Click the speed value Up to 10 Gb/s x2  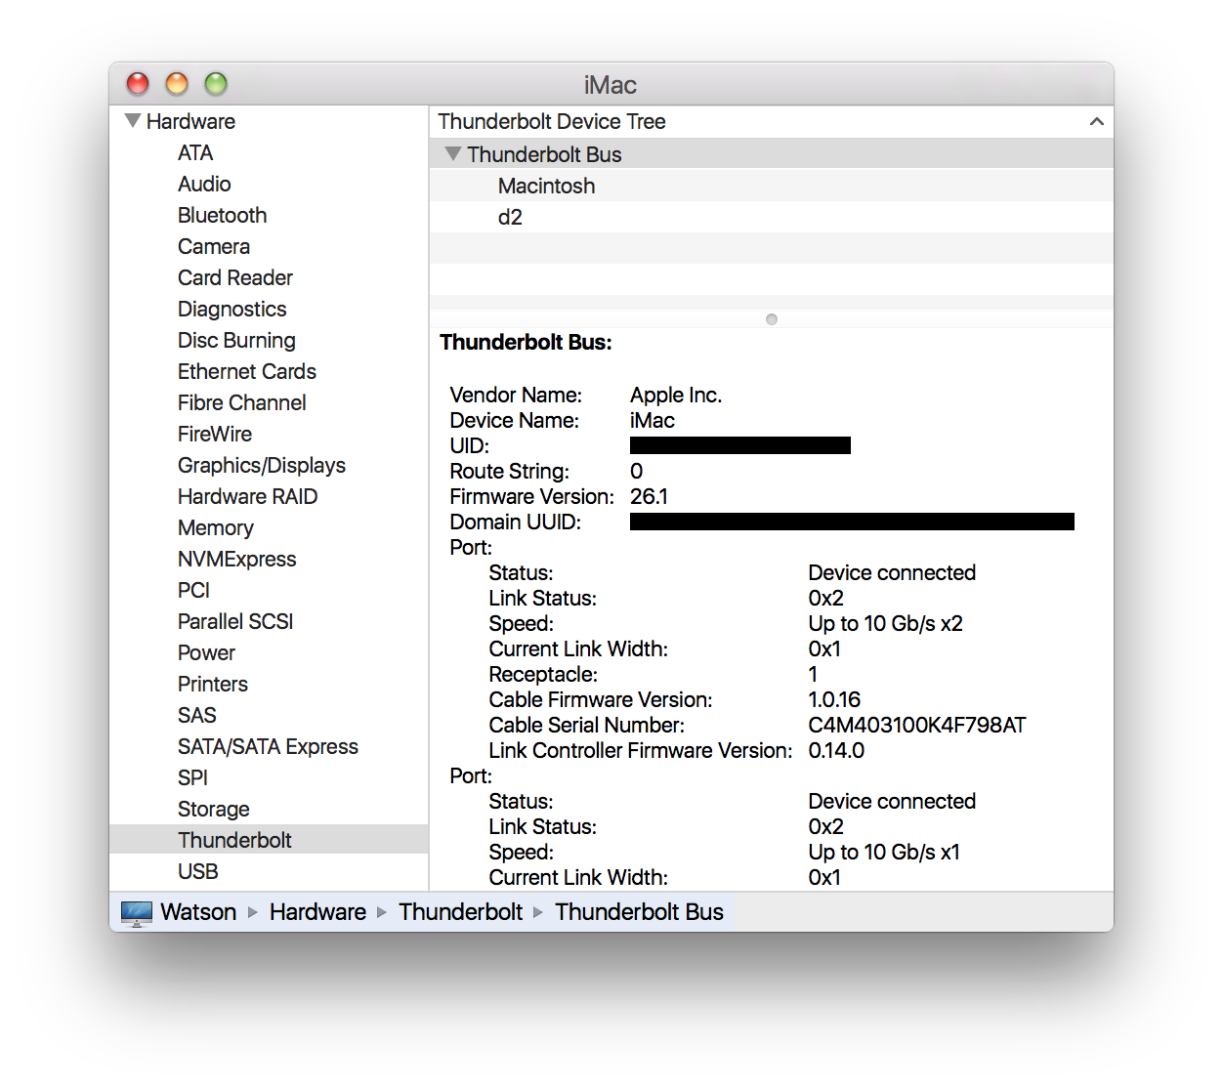[885, 623]
